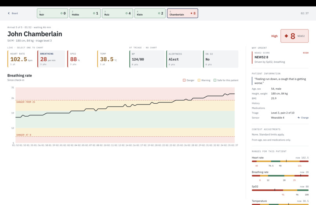Click the Safe for this patient swatch
The height and width of the screenshot is (205, 316).
(215, 80)
